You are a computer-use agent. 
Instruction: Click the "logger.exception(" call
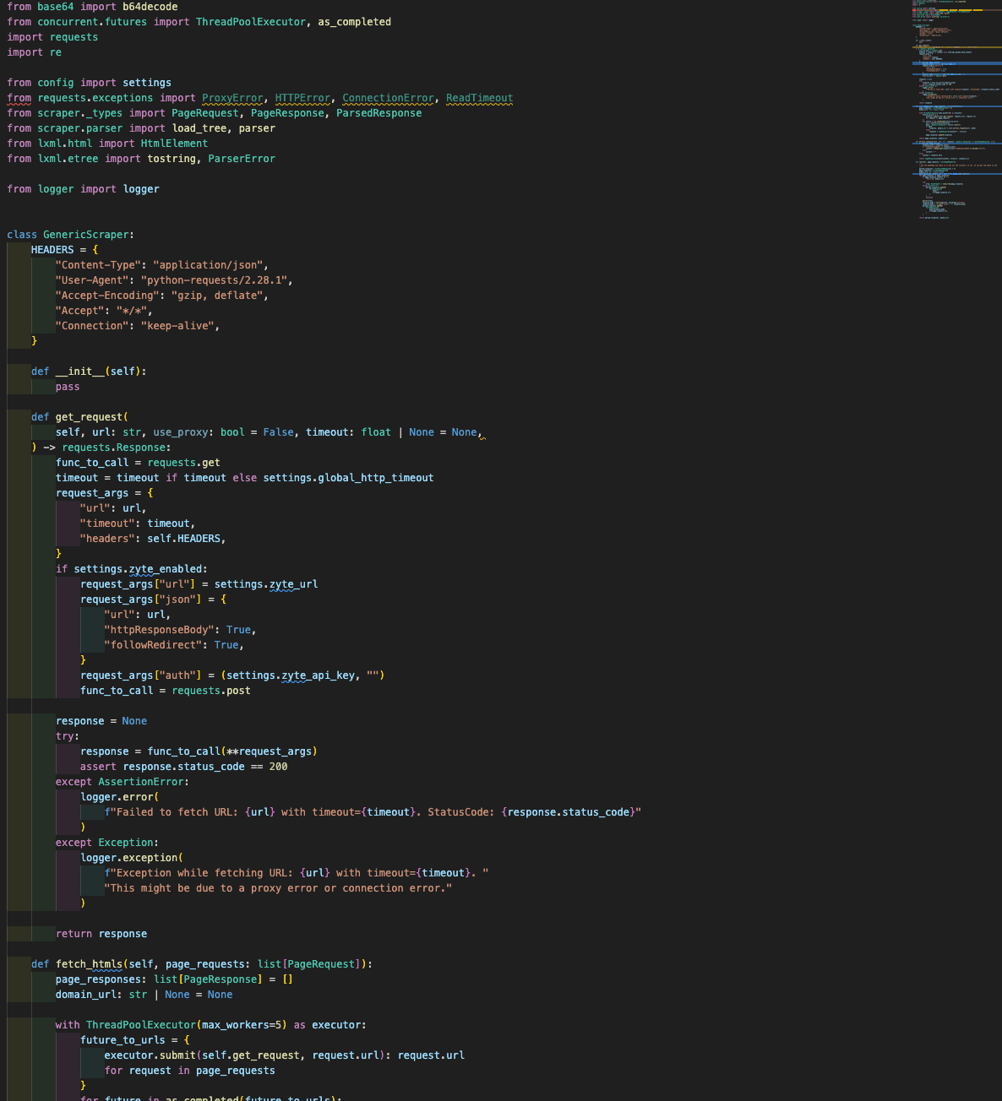(132, 858)
